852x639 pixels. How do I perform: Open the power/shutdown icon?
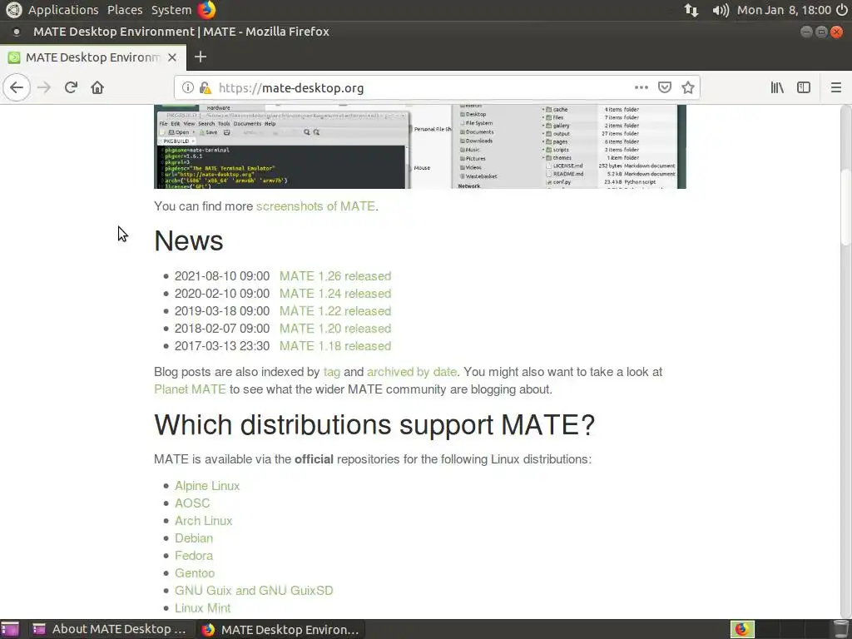point(842,10)
